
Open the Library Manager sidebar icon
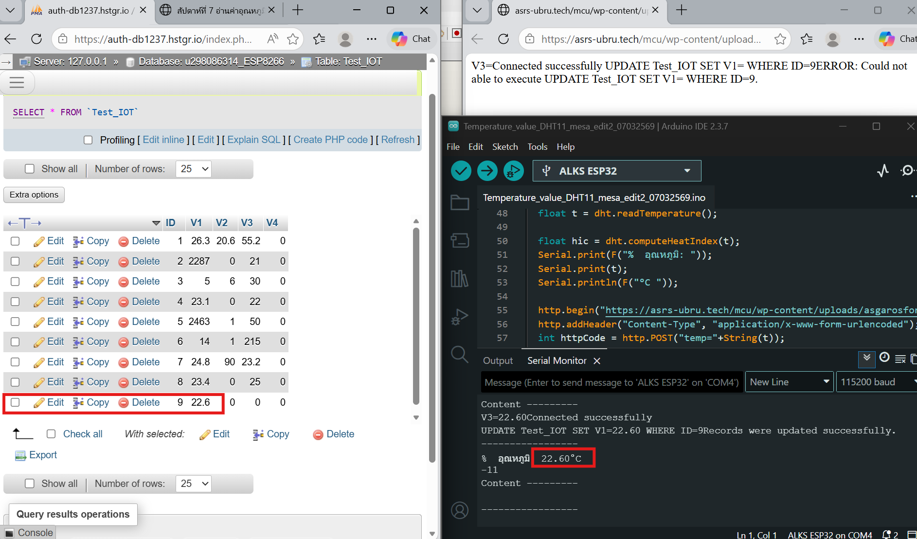tap(459, 279)
